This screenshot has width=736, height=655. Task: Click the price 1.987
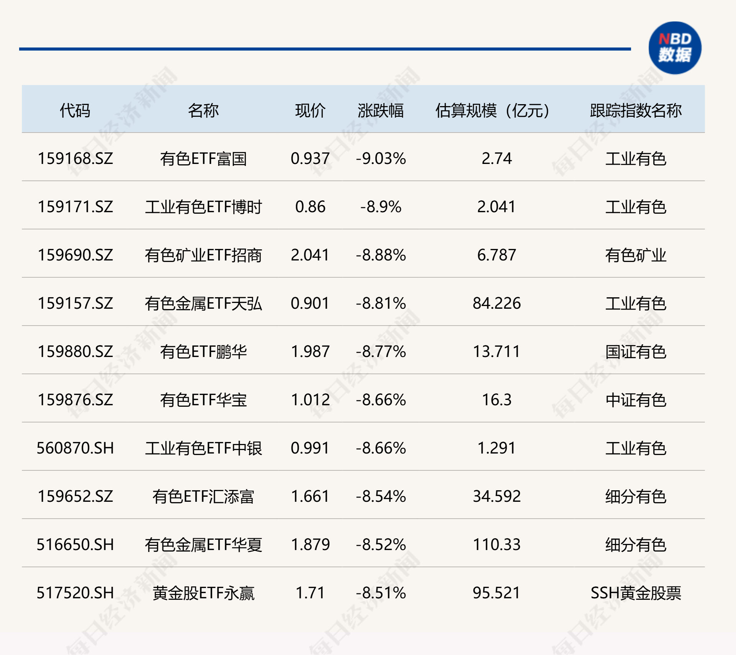(x=310, y=352)
